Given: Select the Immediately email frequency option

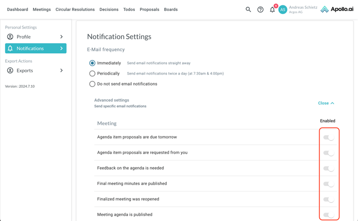Looking at the screenshot, I should click(x=92, y=63).
